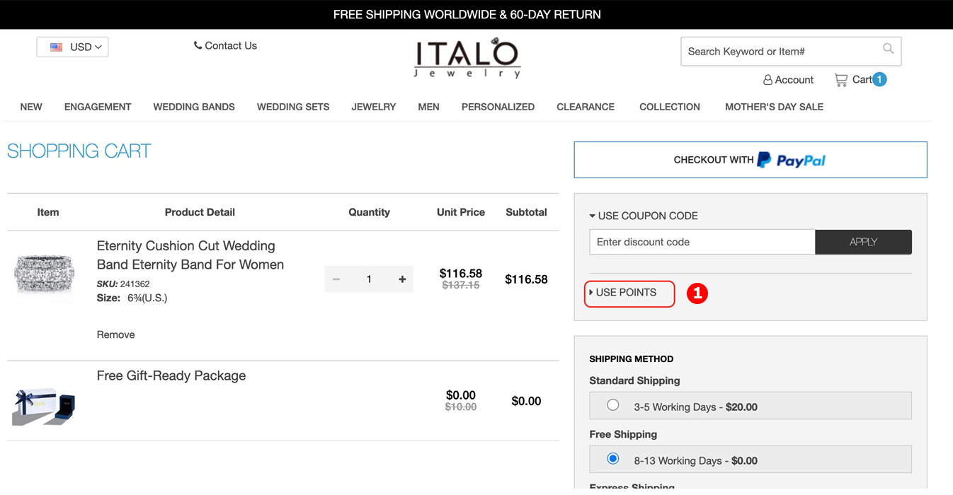Select Free Shipping 8-13 Working Days
The width and height of the screenshot is (953, 495).
tap(613, 459)
